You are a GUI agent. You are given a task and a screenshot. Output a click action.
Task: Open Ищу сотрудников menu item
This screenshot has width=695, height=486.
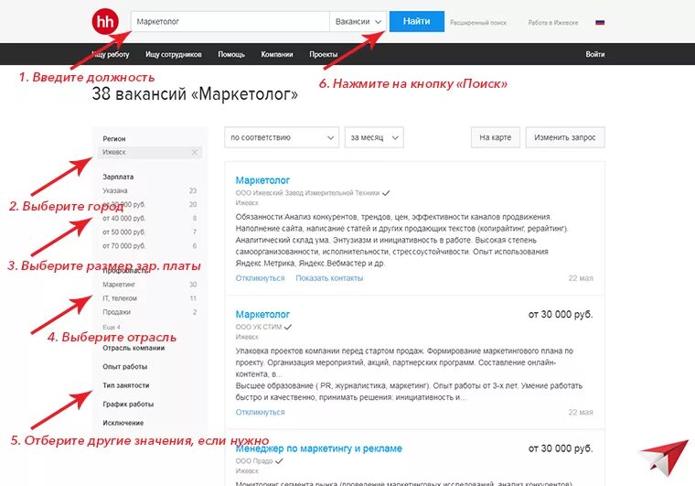point(174,54)
